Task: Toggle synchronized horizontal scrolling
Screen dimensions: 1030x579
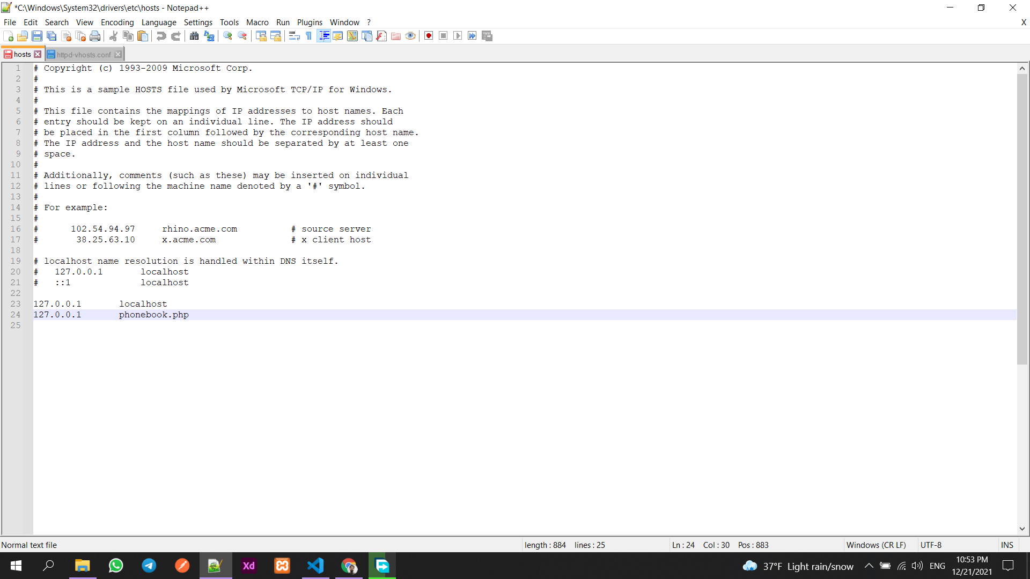Action: (276, 36)
